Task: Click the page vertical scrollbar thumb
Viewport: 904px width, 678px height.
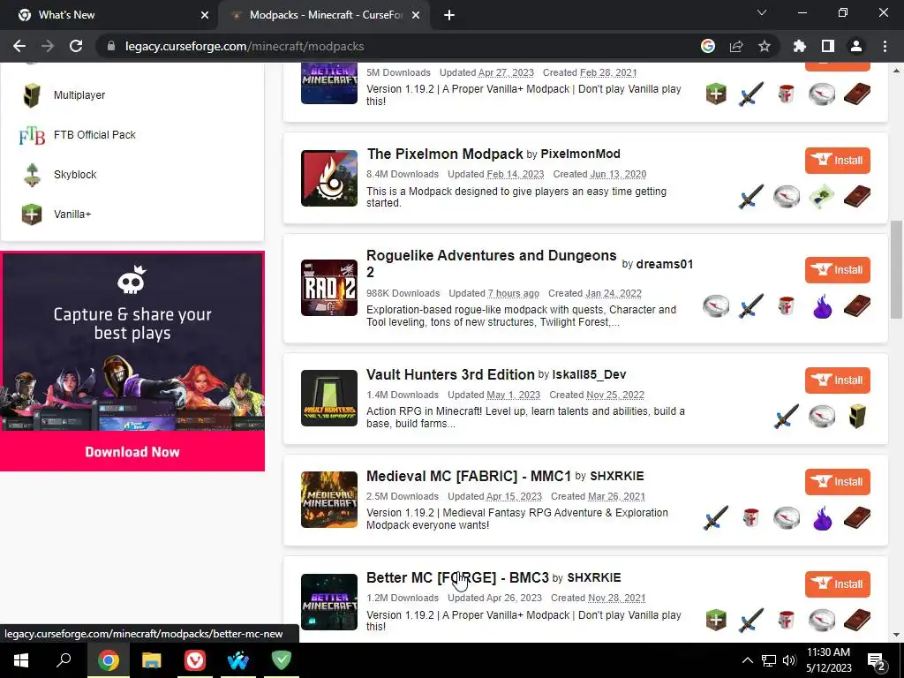Action: point(895,269)
